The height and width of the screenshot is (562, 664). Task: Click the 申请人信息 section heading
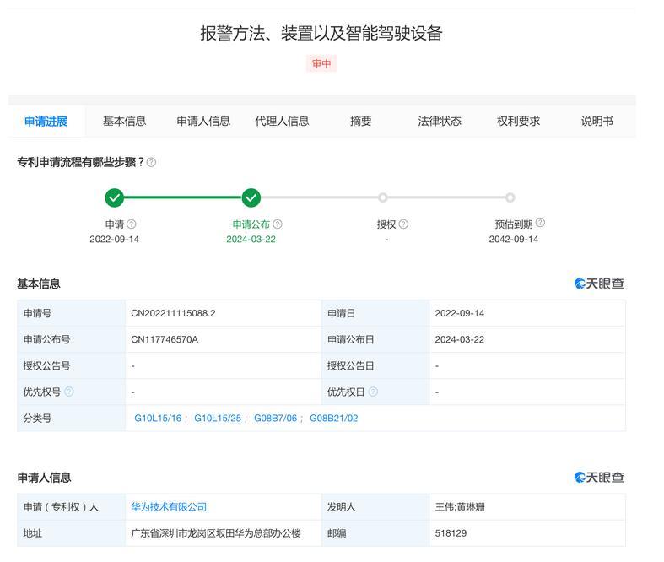[x=44, y=478]
